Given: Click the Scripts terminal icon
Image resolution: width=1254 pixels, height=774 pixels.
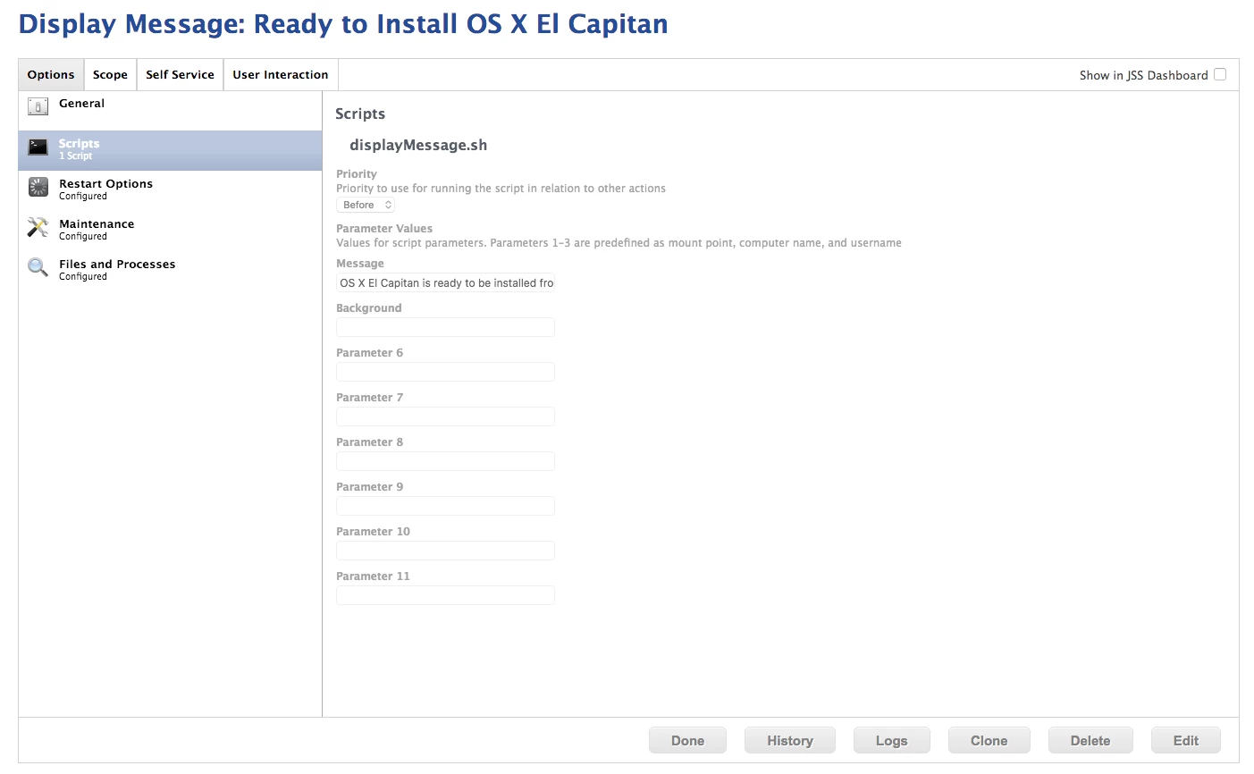Looking at the screenshot, I should (x=38, y=147).
